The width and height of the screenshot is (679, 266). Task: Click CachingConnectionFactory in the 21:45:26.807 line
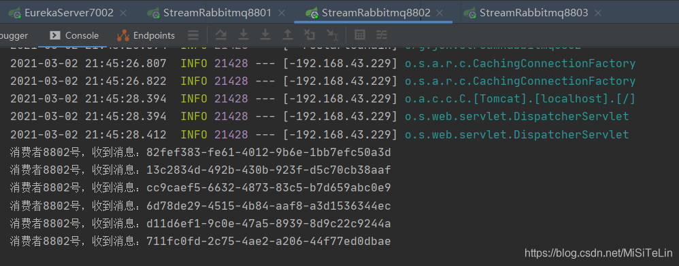point(554,64)
